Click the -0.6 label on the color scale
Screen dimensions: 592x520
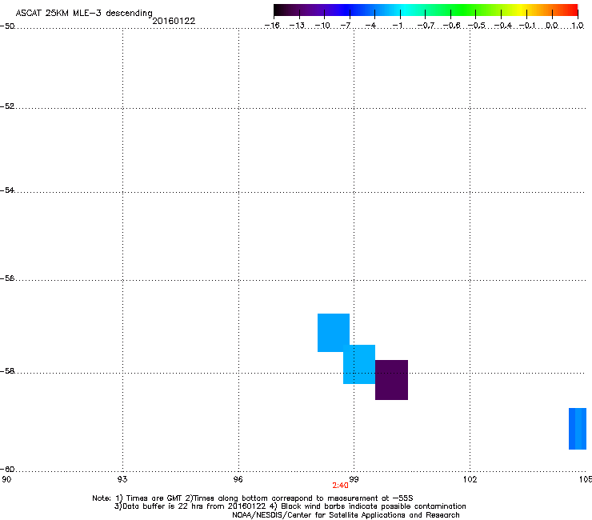click(451, 26)
